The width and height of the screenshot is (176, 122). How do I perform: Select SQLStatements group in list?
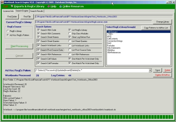pos(139,48)
